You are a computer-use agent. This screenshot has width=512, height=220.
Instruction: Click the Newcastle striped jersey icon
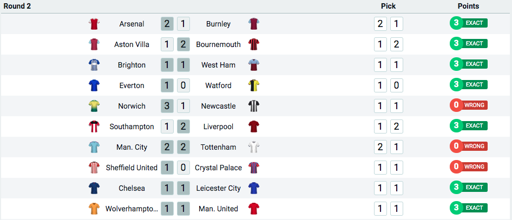click(253, 106)
